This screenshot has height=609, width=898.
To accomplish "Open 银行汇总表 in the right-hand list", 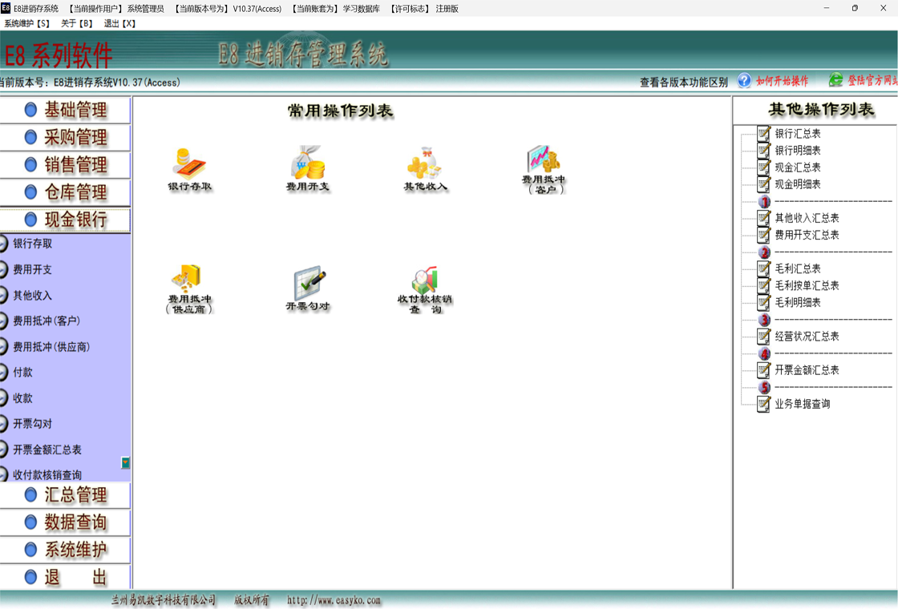I will pyautogui.click(x=797, y=134).
